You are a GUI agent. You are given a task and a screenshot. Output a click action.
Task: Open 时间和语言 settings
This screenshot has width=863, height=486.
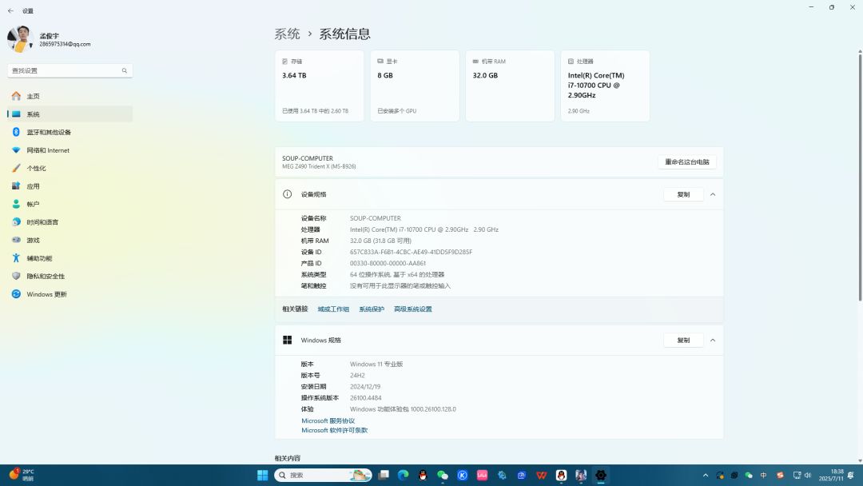click(70, 222)
